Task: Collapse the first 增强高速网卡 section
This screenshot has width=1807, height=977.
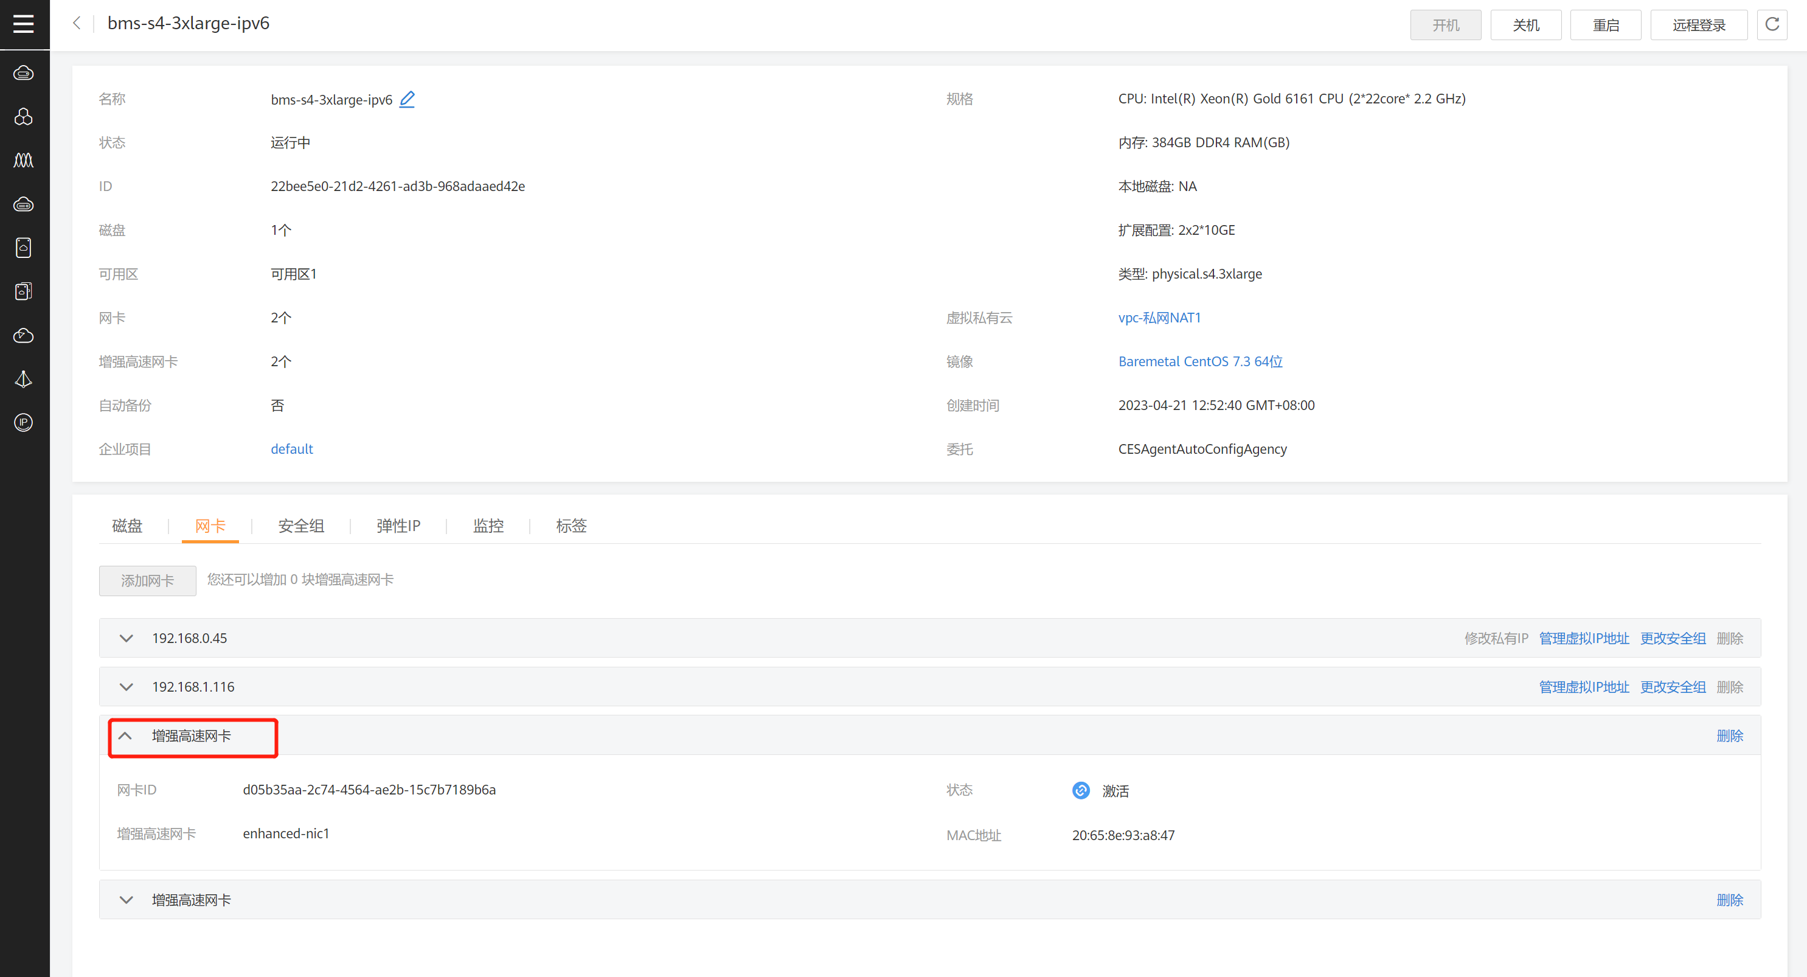Action: pyautogui.click(x=125, y=735)
